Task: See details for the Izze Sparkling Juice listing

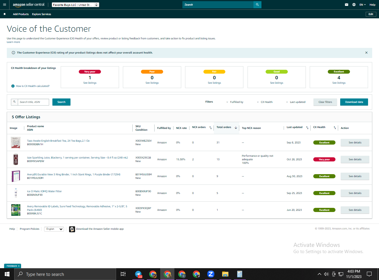Action: coord(355,159)
